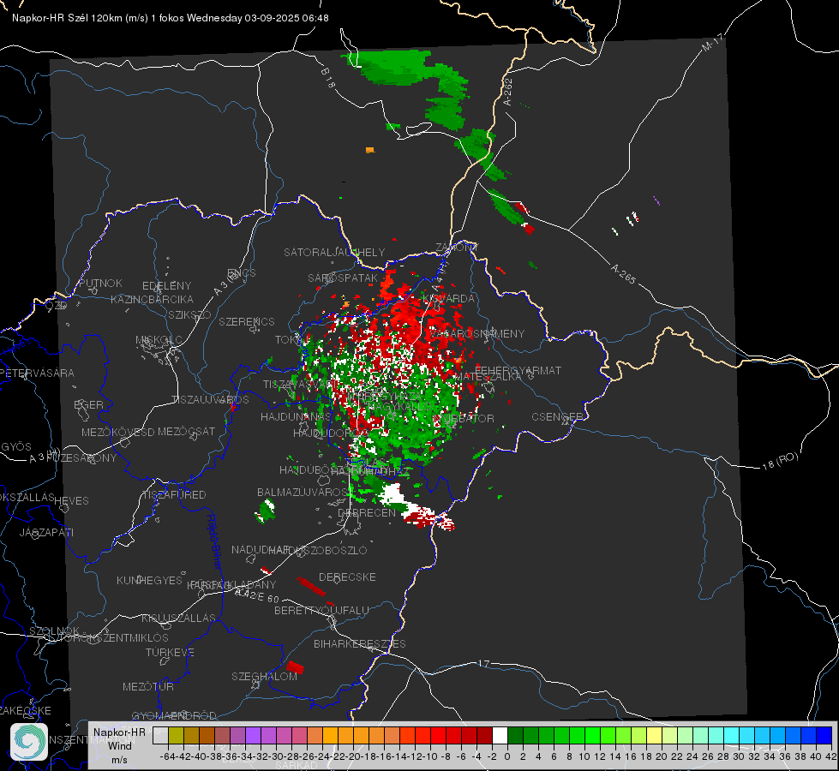Click the red radar patch beside SZEGHALOM
Viewport: 839px width, 771px height.
coord(295,667)
